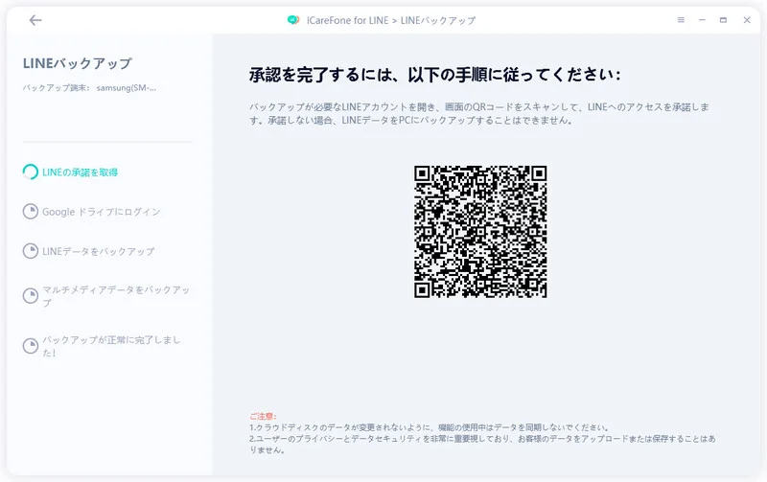
Task: Open the hamburger menu in title bar
Action: point(681,20)
